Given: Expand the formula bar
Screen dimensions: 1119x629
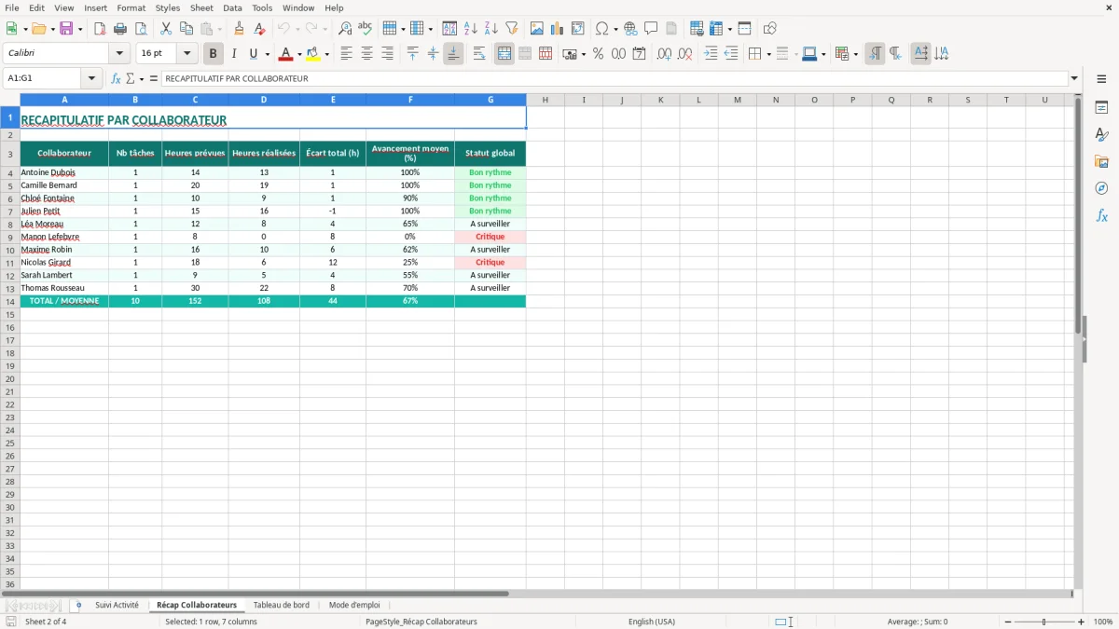Looking at the screenshot, I should 1074,78.
